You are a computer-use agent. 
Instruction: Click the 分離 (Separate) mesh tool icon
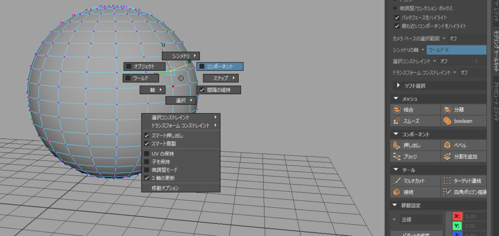[x=447, y=110]
